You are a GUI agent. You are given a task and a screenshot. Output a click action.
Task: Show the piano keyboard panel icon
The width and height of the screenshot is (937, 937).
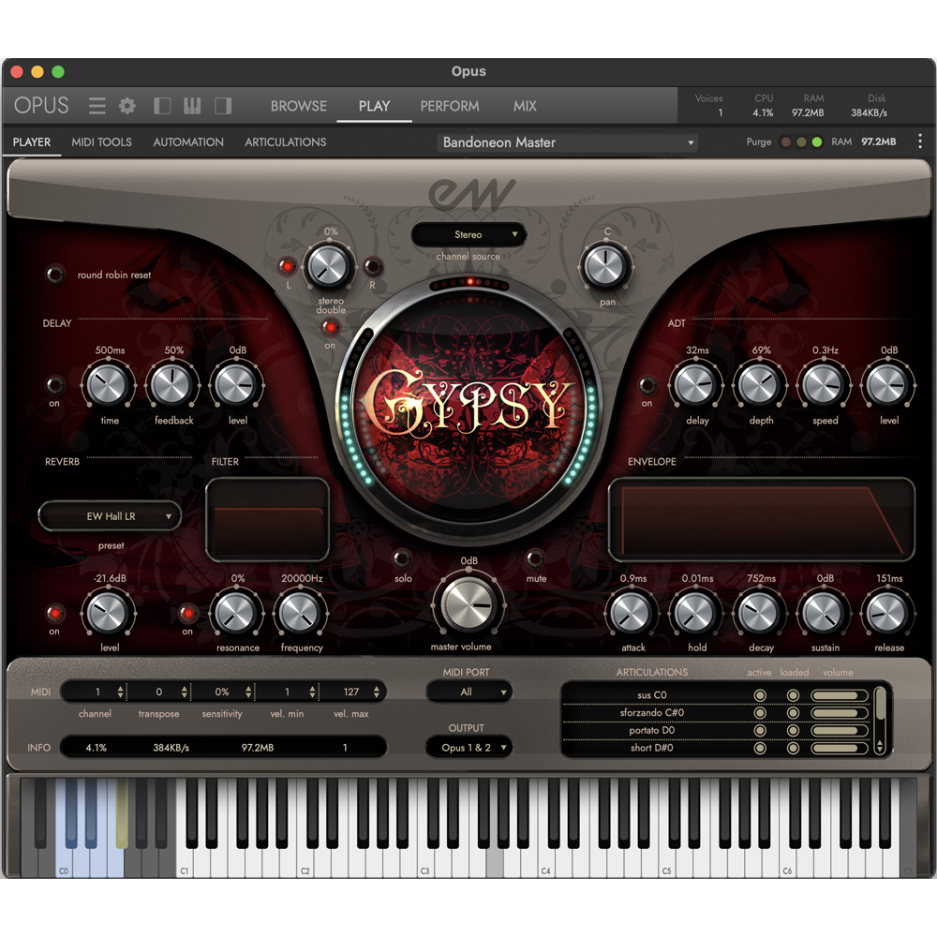192,106
